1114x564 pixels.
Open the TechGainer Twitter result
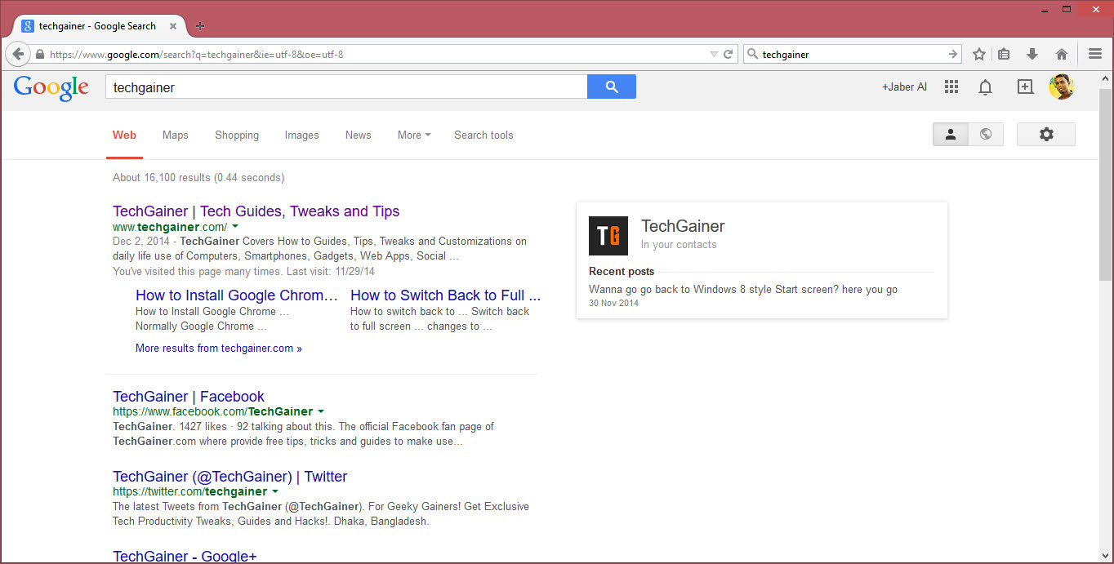229,477
